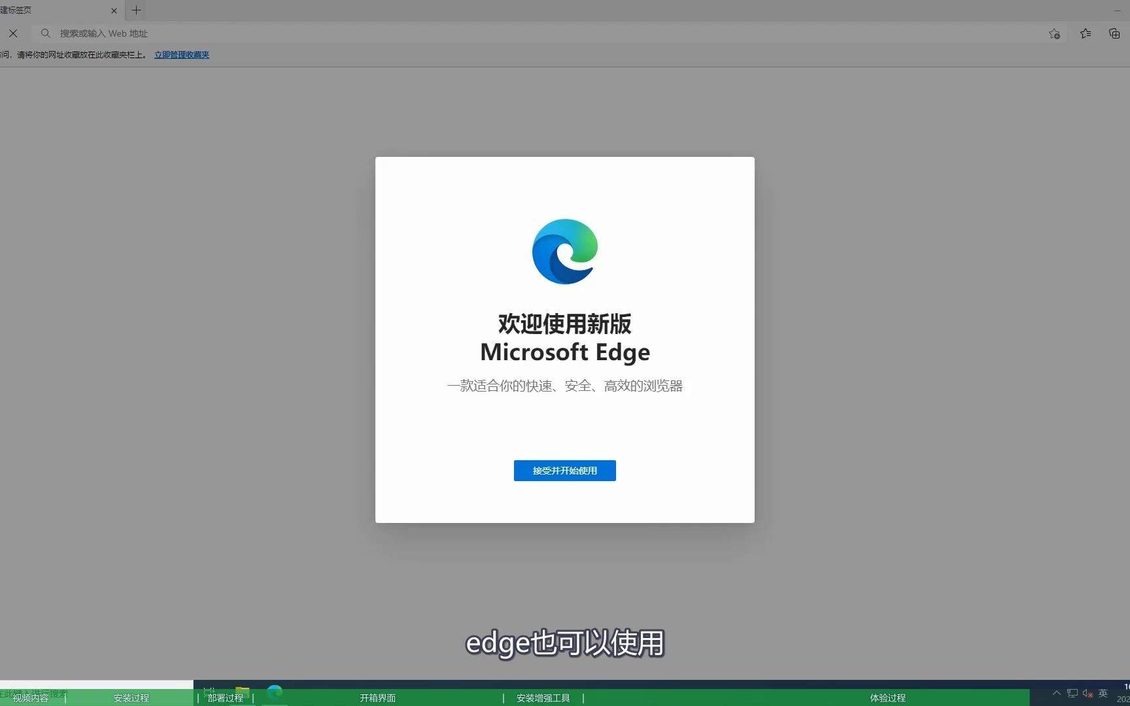Click the Microsoft Edge logo in the dialog
The image size is (1130, 706).
tap(565, 252)
